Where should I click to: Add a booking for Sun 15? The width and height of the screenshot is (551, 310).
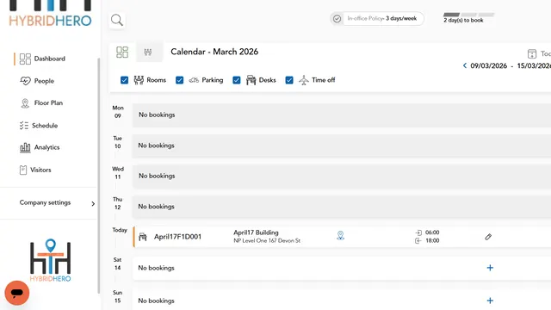490,301
